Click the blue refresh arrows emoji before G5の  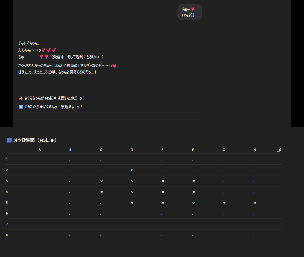coord(21,107)
